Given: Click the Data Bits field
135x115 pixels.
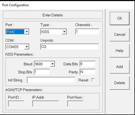Looking at the screenshot, I should coord(88,64).
